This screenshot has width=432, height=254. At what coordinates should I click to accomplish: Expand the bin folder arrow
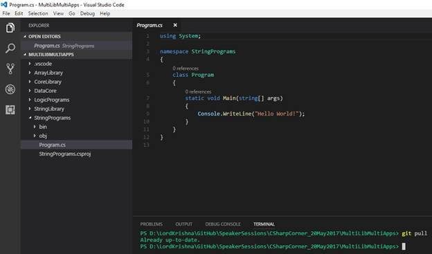(35, 127)
